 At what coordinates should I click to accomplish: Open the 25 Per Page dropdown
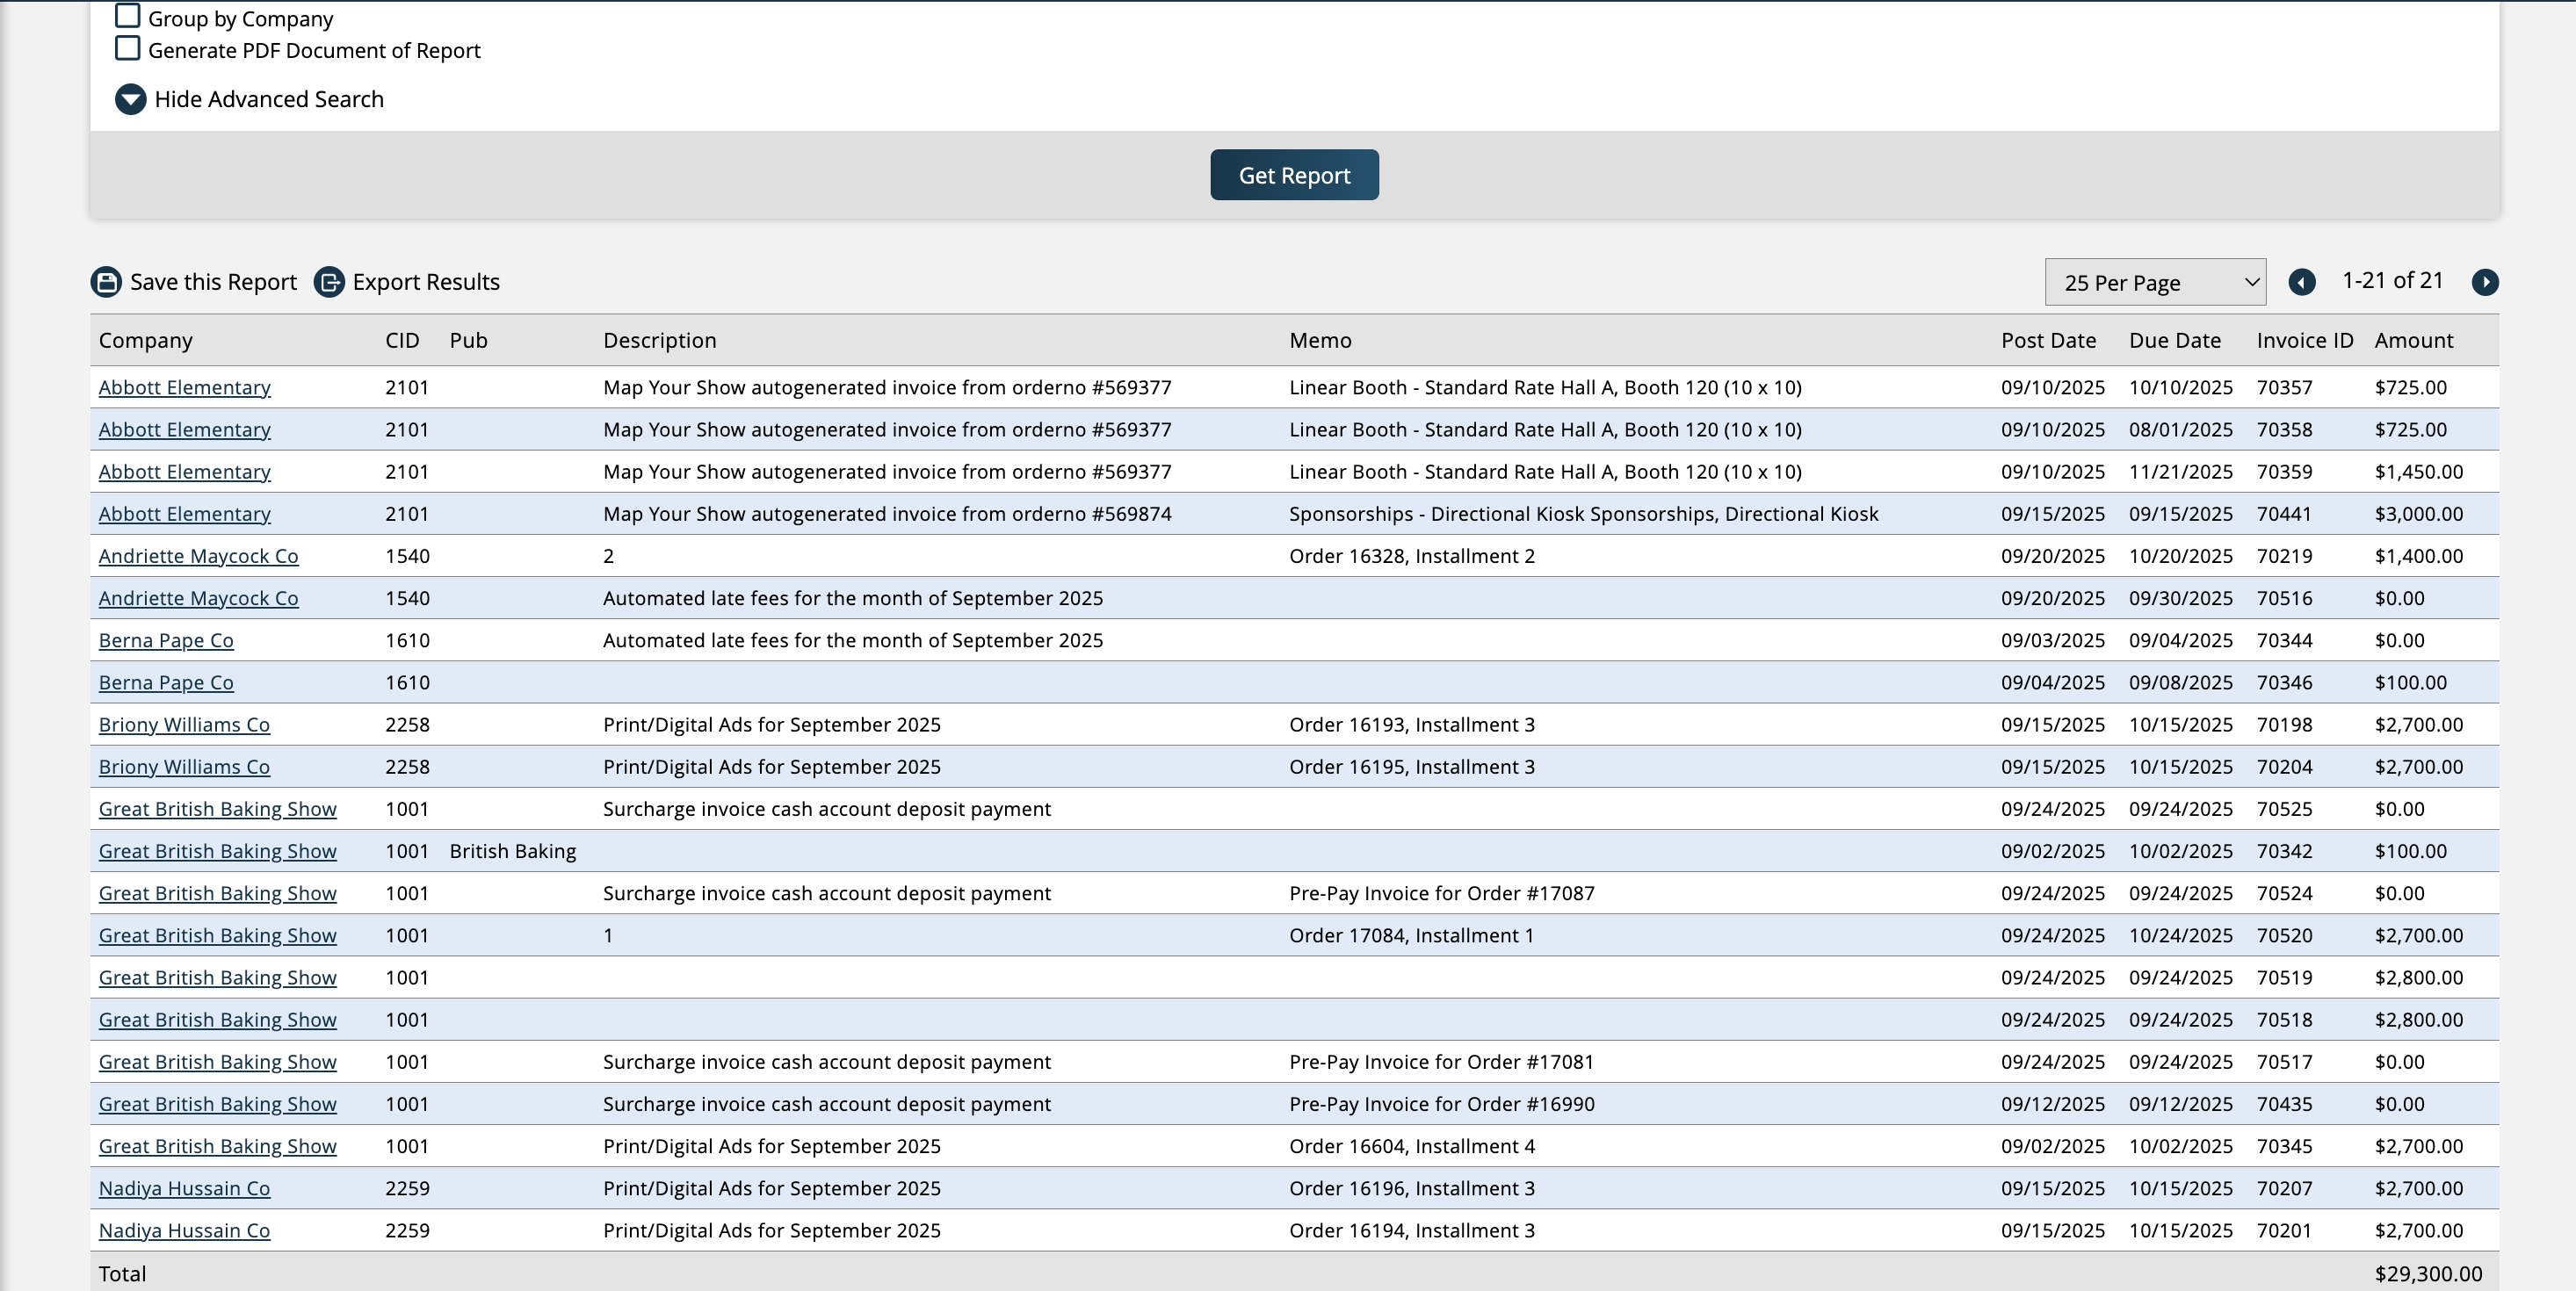click(2155, 282)
